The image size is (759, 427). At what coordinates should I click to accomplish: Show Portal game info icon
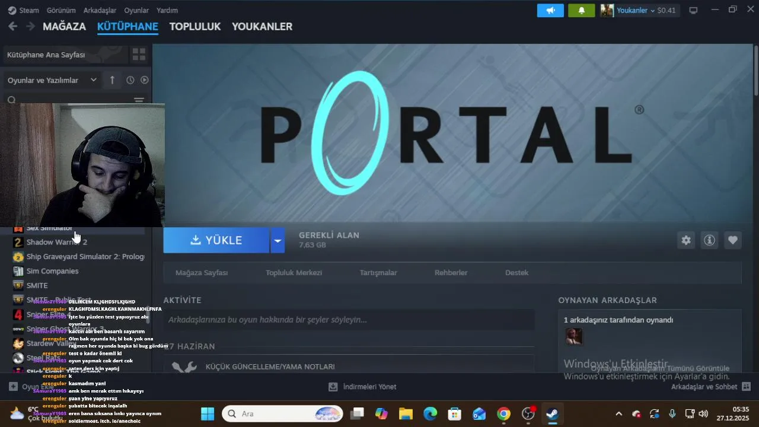[x=709, y=240]
